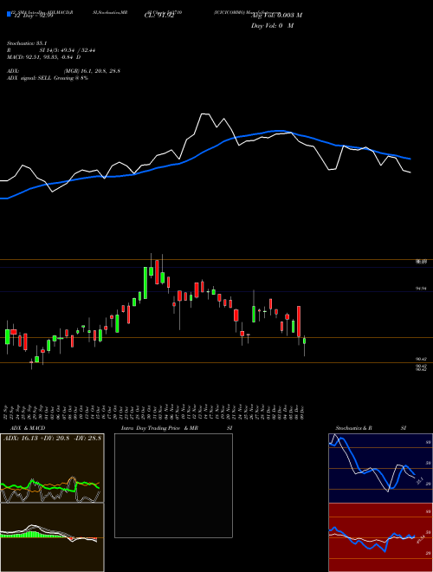Click the 94.94 price level label

(421, 289)
